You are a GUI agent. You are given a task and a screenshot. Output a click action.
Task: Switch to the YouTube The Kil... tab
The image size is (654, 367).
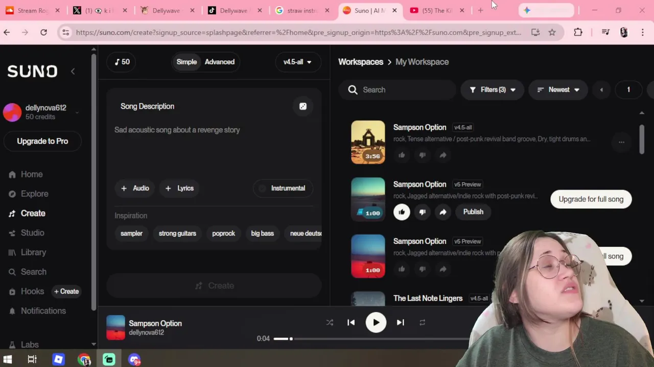pyautogui.click(x=437, y=10)
